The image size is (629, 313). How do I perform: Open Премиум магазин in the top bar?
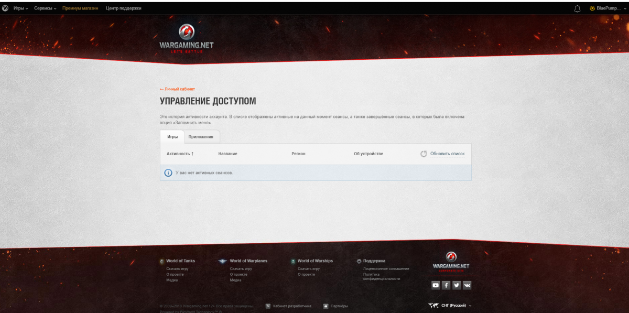point(80,8)
